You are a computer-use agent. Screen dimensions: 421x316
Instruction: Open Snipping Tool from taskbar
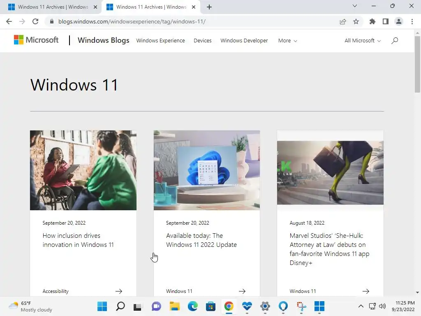click(x=301, y=306)
